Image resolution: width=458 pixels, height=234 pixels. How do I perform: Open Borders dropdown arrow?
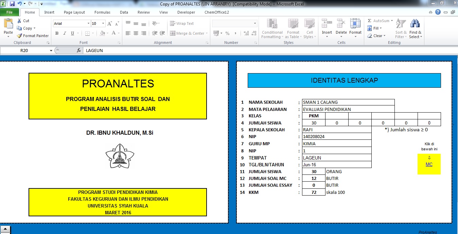(93, 33)
